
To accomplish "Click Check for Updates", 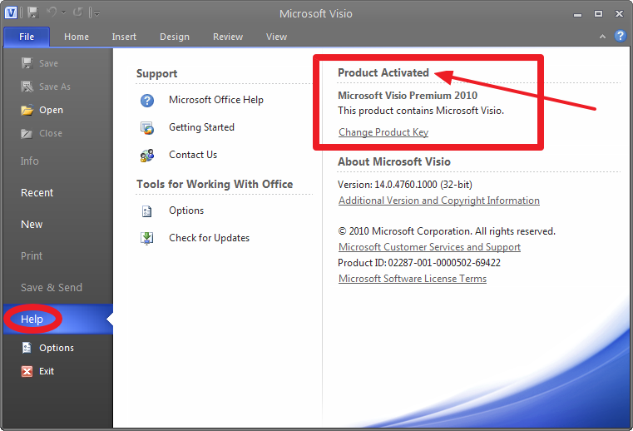I will click(x=209, y=238).
